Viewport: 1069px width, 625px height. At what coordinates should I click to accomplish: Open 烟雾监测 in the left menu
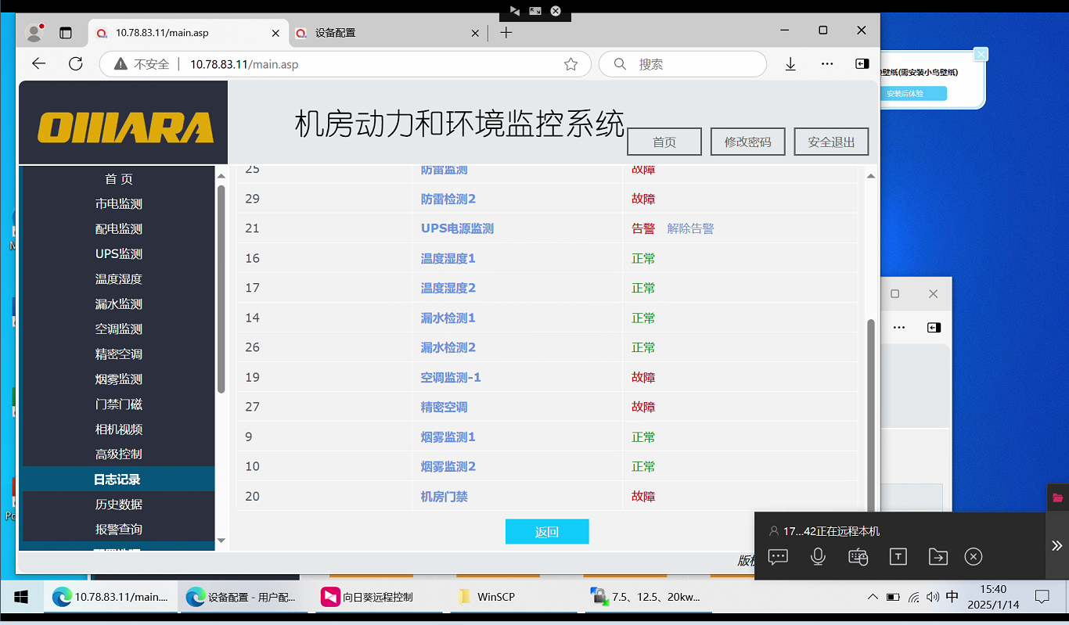coord(119,379)
